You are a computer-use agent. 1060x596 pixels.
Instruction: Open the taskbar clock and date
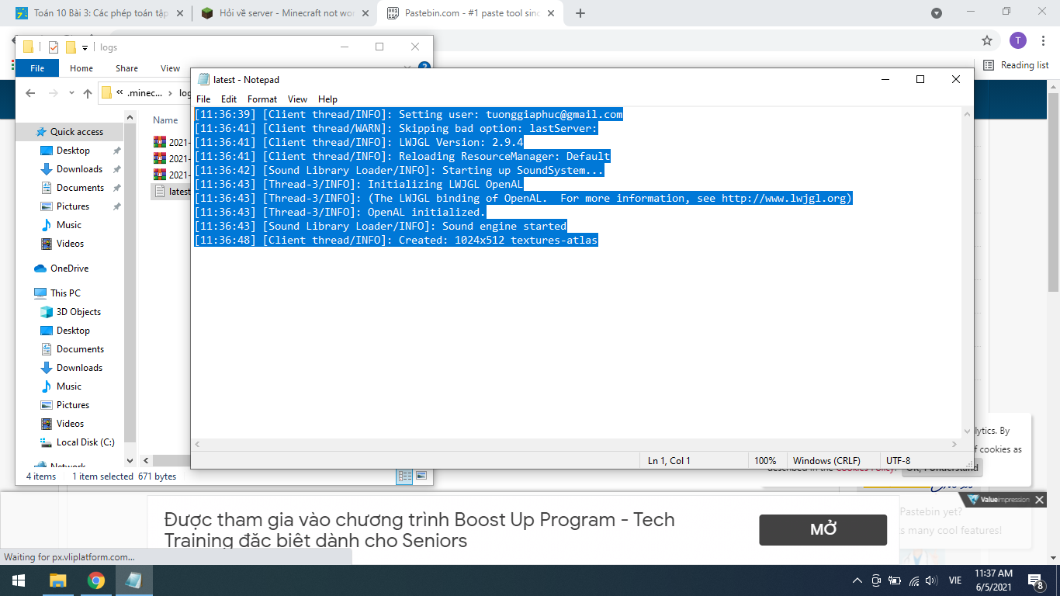pyautogui.click(x=994, y=580)
